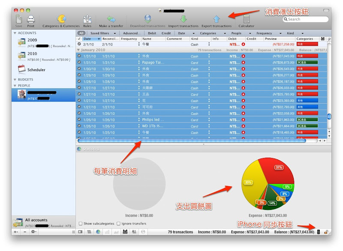
Task: Show area graph statistics view
Action: click(116, 232)
